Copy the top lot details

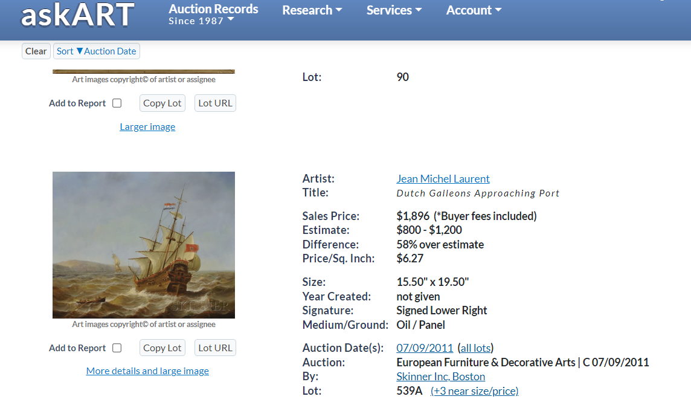(x=162, y=103)
